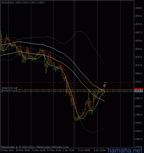Click the 2554.5 price scale label
The width and height of the screenshot is (144, 153).
pyautogui.click(x=138, y=41)
